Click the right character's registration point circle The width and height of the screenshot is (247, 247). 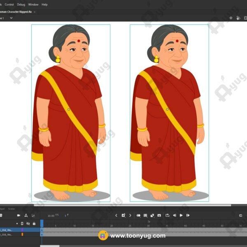pos(167,110)
